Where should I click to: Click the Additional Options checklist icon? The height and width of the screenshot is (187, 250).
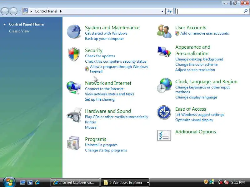pos(164,135)
